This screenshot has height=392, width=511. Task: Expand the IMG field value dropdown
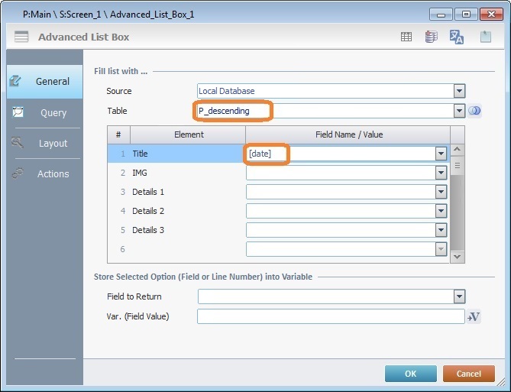click(x=441, y=173)
